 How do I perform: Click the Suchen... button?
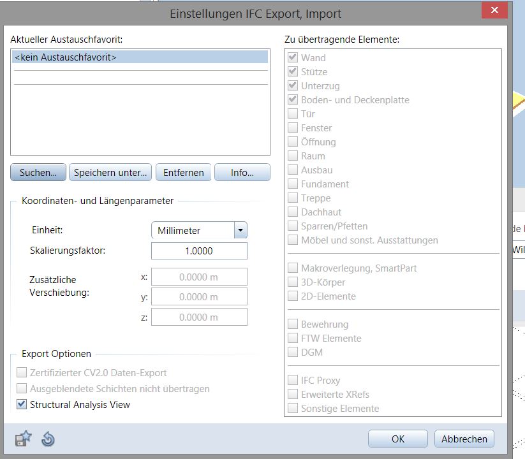38,173
